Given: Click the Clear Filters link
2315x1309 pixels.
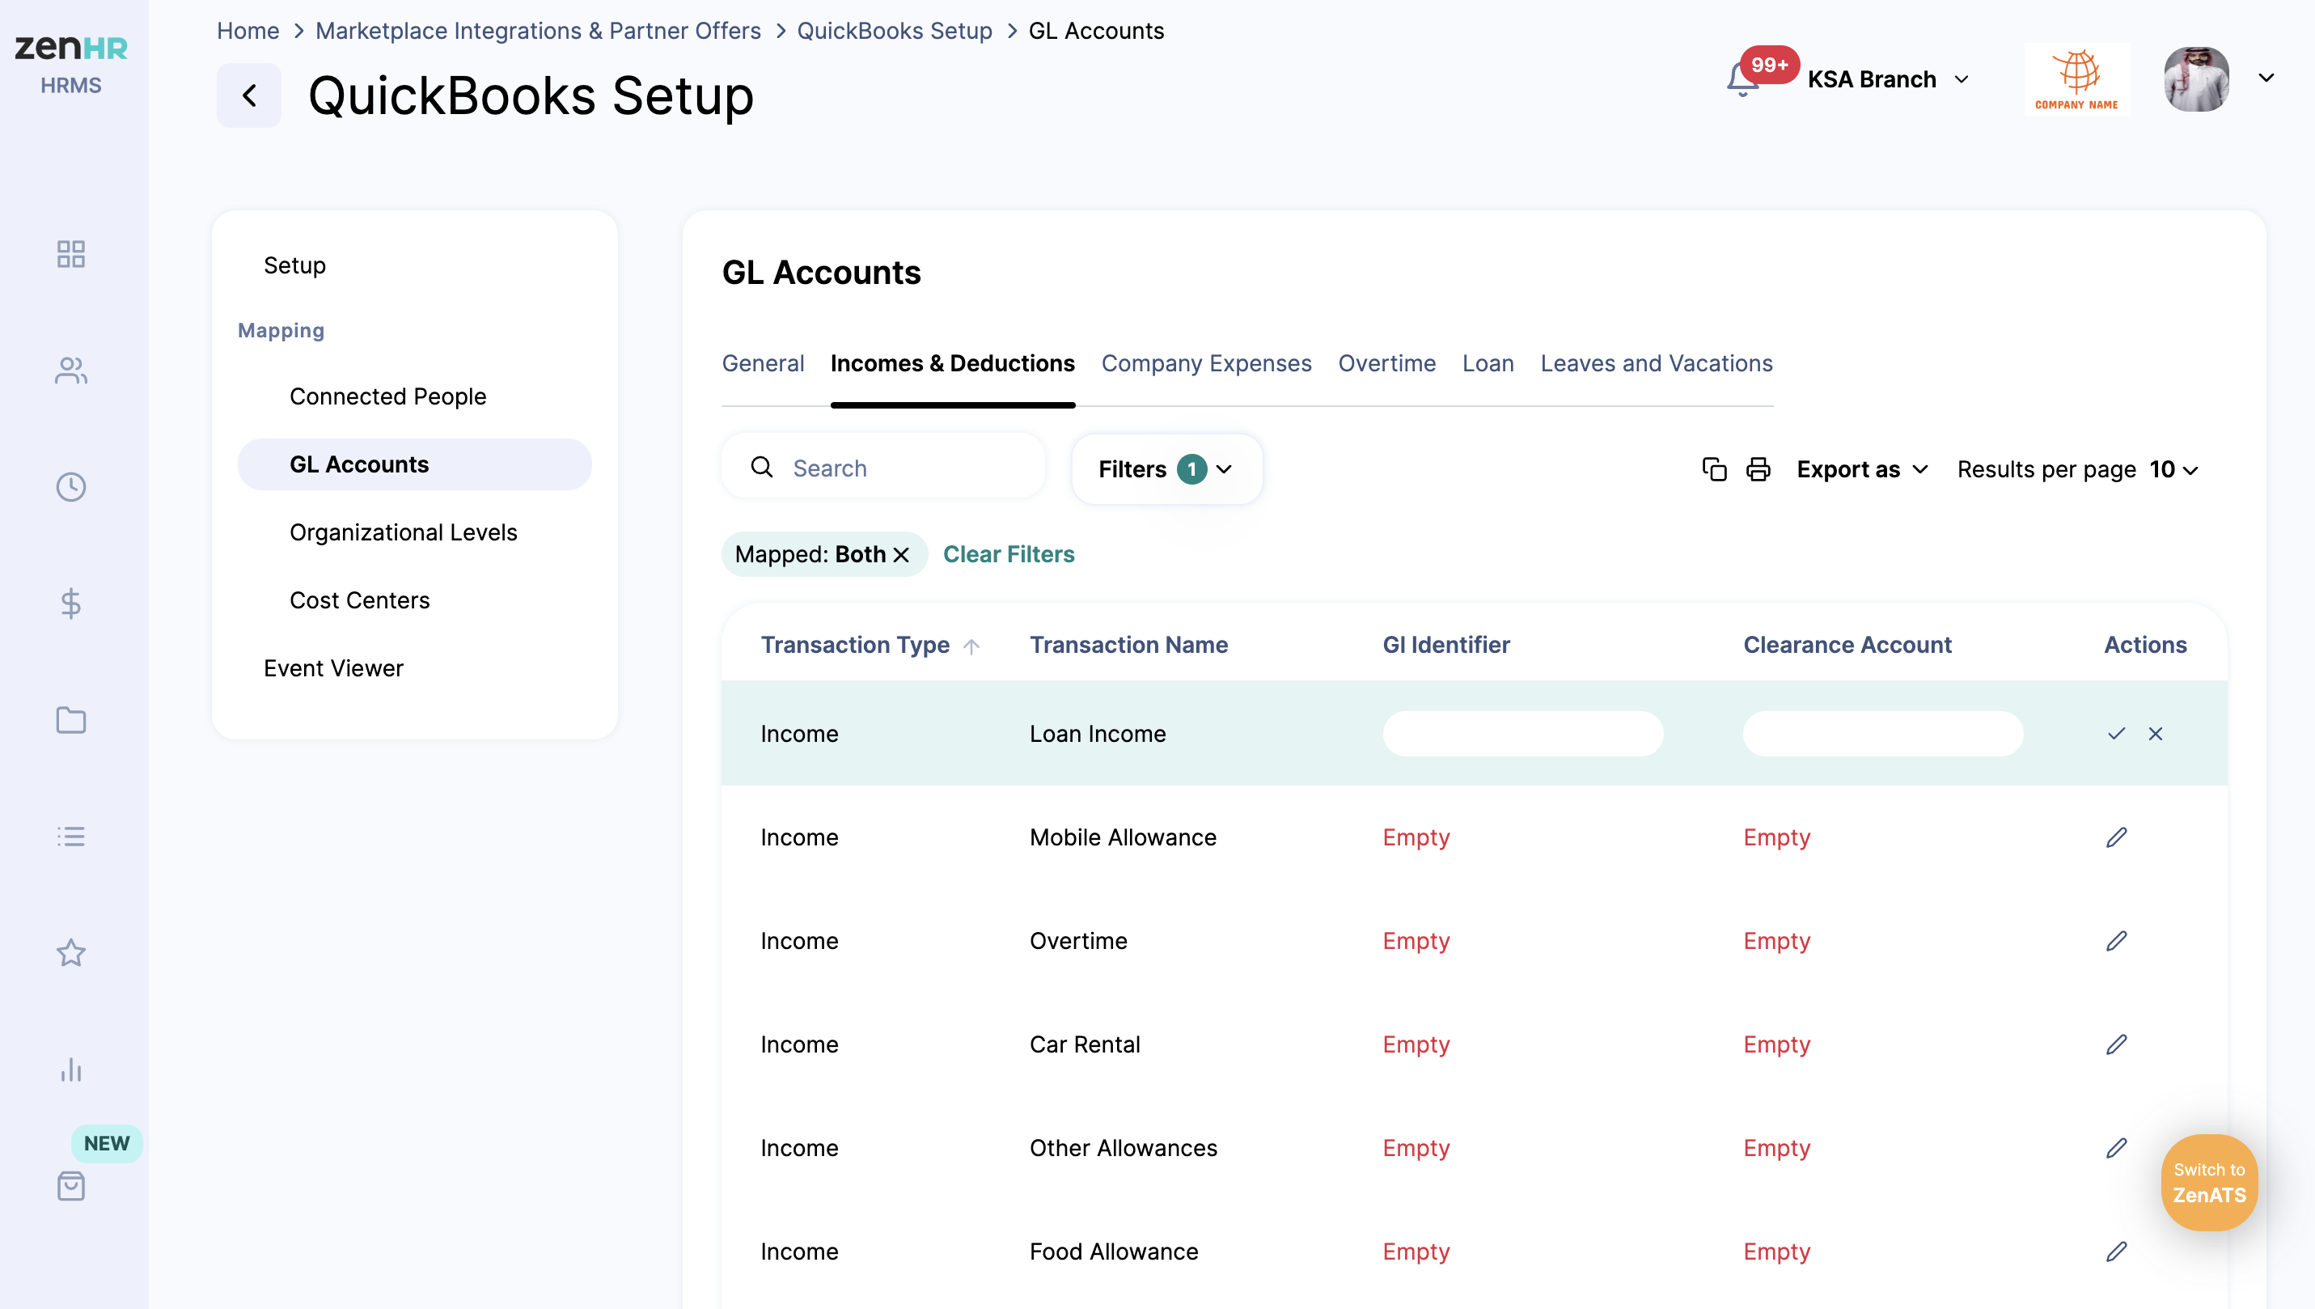Looking at the screenshot, I should [x=1009, y=554].
